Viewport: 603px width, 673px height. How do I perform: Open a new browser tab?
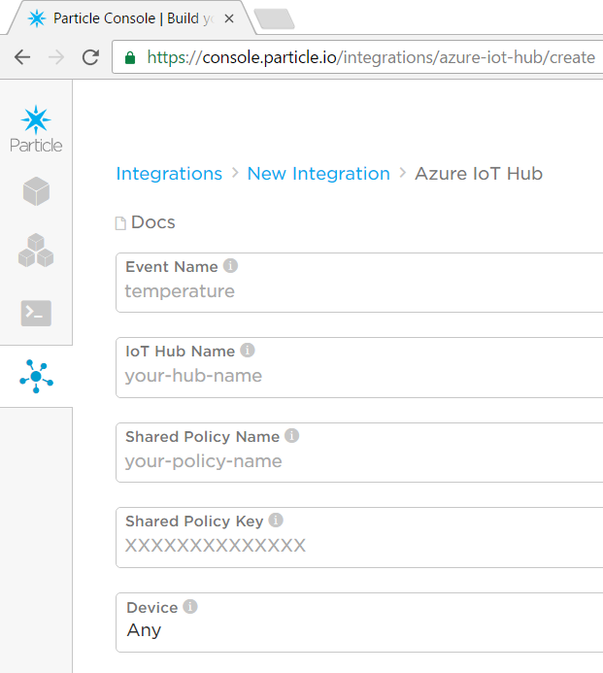(273, 18)
